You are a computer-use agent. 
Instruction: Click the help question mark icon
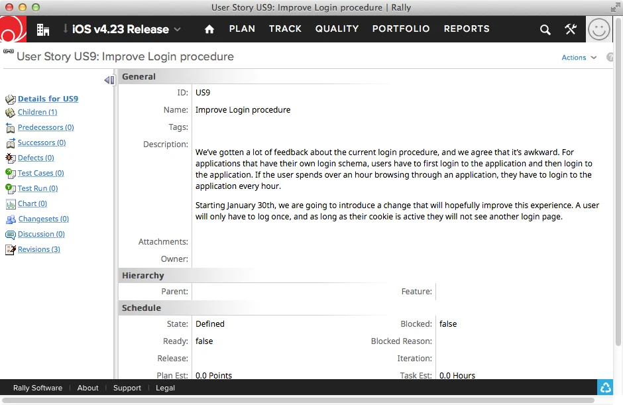(x=610, y=57)
